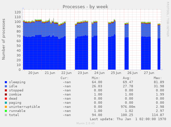This screenshot has height=127, width=171.
Task: Click the 'uninterruptible' legend label
Action: coord(24,107)
